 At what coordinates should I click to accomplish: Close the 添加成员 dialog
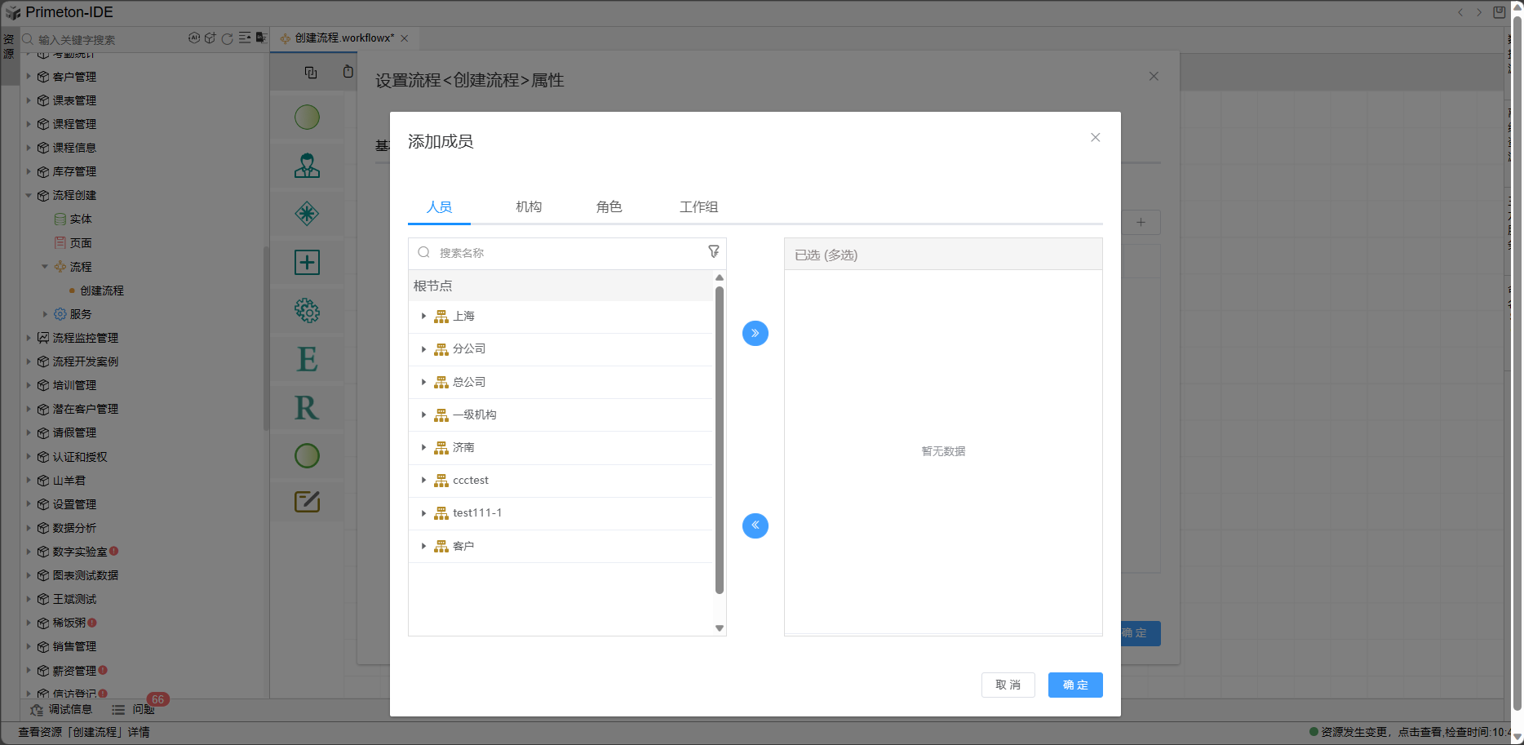(x=1096, y=138)
